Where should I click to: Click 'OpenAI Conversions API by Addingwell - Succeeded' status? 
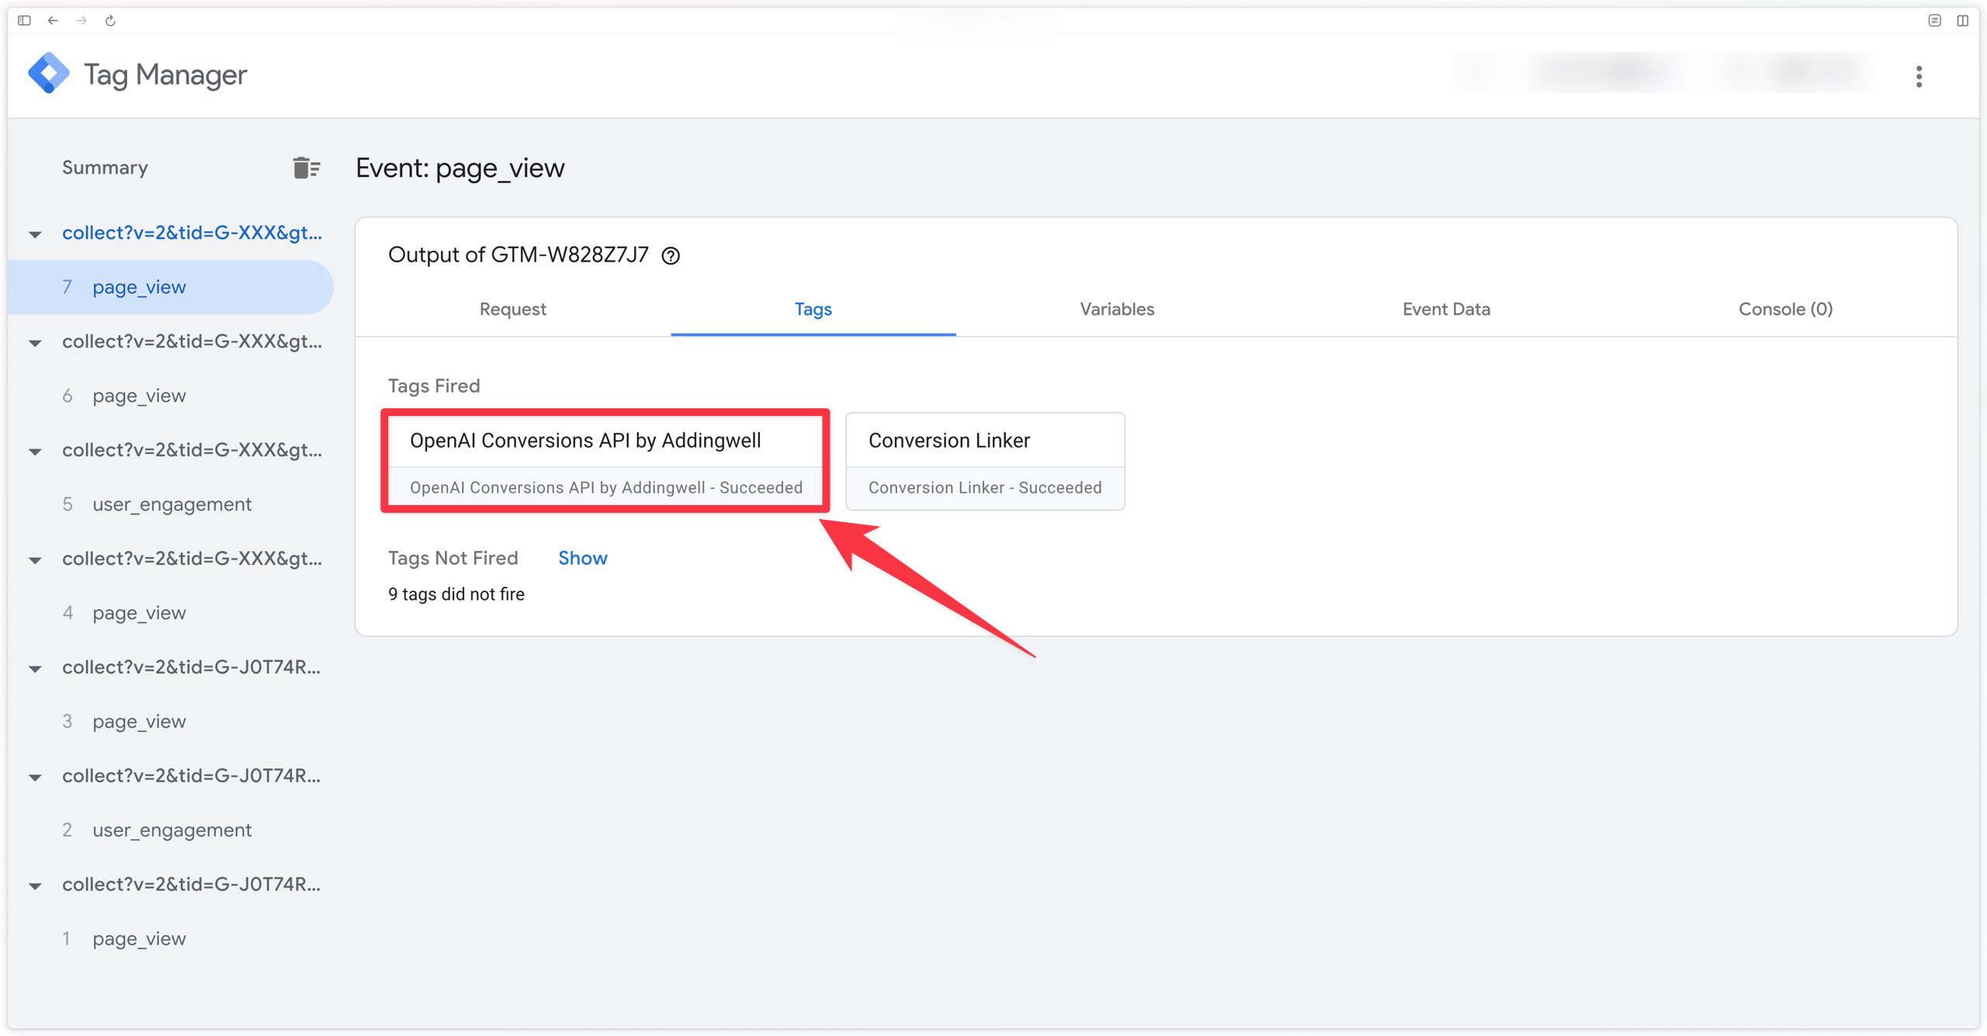tap(606, 487)
